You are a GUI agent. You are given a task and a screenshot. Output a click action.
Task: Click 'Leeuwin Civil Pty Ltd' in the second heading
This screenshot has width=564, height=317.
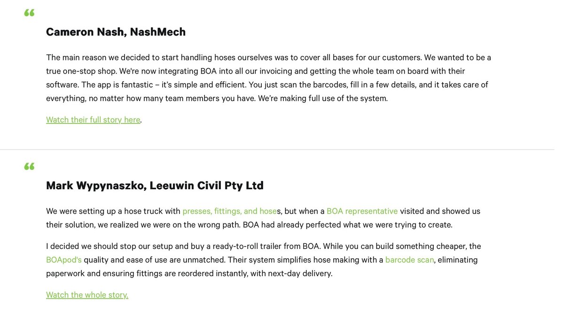click(x=206, y=186)
